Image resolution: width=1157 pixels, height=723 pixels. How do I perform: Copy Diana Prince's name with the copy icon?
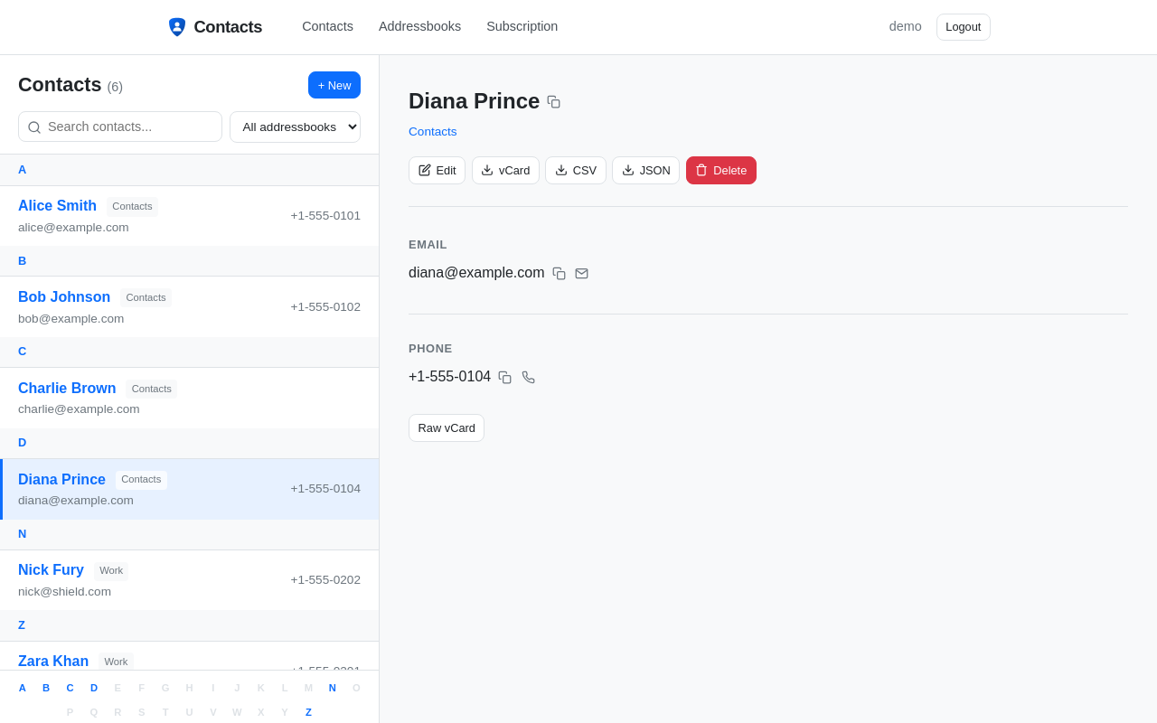point(553,102)
